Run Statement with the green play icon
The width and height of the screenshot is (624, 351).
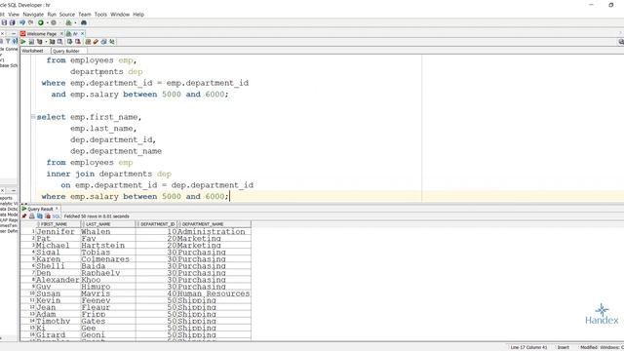[x=23, y=41]
